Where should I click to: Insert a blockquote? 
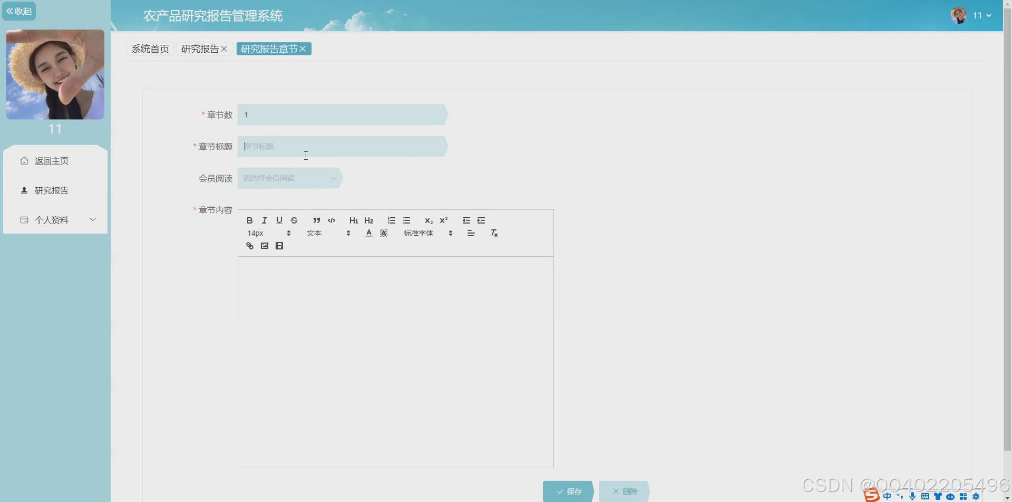coord(316,220)
